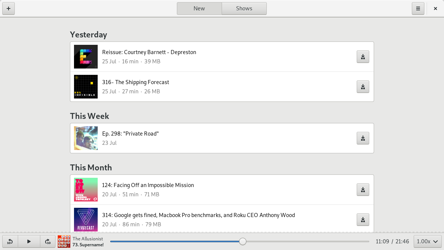Click the add podcast plus button
Screen dimensions: 444x250
pyautogui.click(x=9, y=9)
